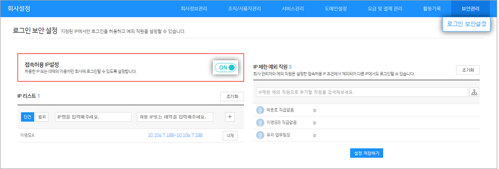This screenshot has height=169, width=499.
Task: Open the 보안관리 menu
Action: (470, 9)
